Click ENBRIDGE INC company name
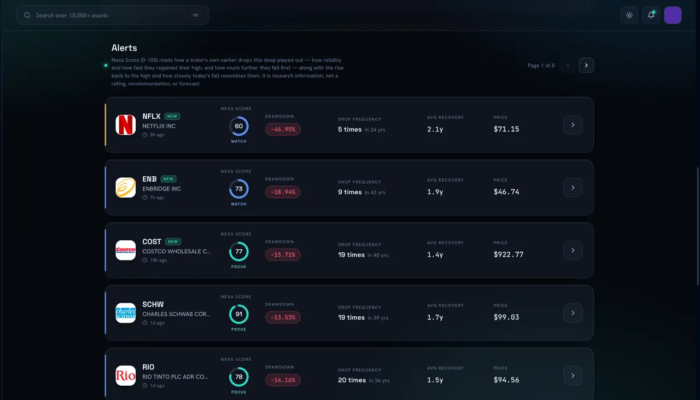This screenshot has width=700, height=400. tap(161, 189)
